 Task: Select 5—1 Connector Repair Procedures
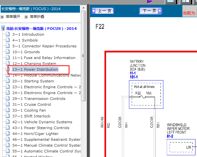click(44, 46)
